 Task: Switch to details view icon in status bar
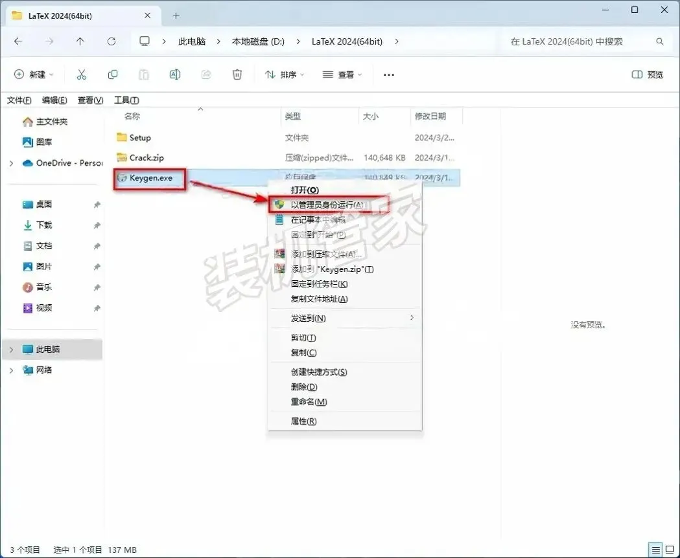(655, 550)
